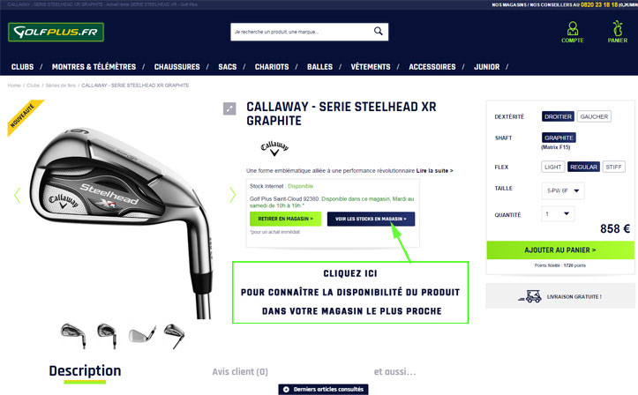The image size is (638, 395).
Task: Add product with Ajouter au panier
Action: tap(560, 250)
